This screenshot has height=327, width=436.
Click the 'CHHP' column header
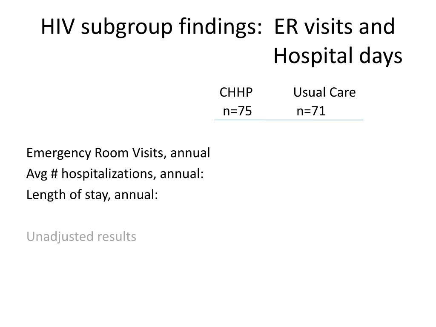(x=236, y=92)
